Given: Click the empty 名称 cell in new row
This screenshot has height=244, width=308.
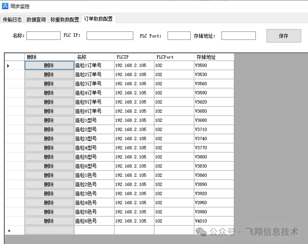Looking at the screenshot, I should coord(94,230).
